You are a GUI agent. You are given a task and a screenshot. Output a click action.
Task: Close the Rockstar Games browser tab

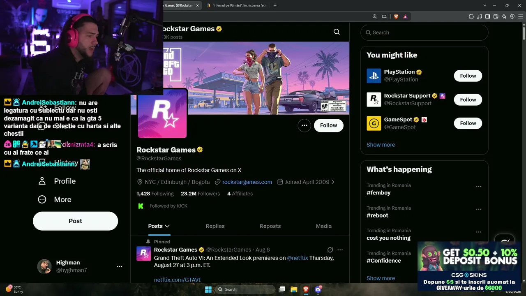coord(198,5)
